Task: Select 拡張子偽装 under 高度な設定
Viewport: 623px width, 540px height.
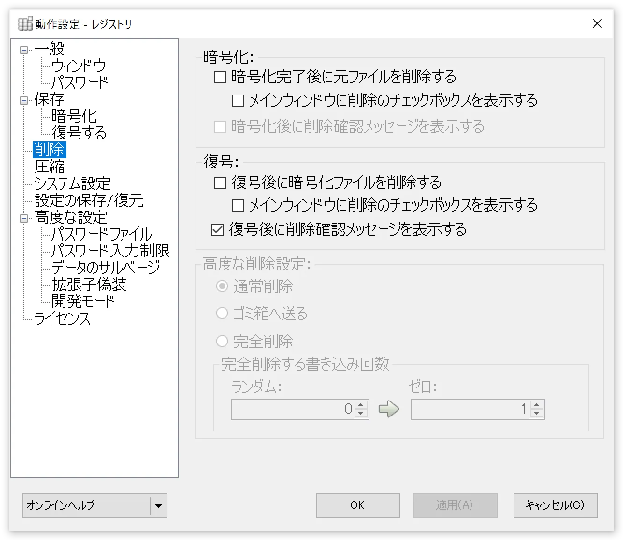Action: tap(90, 285)
